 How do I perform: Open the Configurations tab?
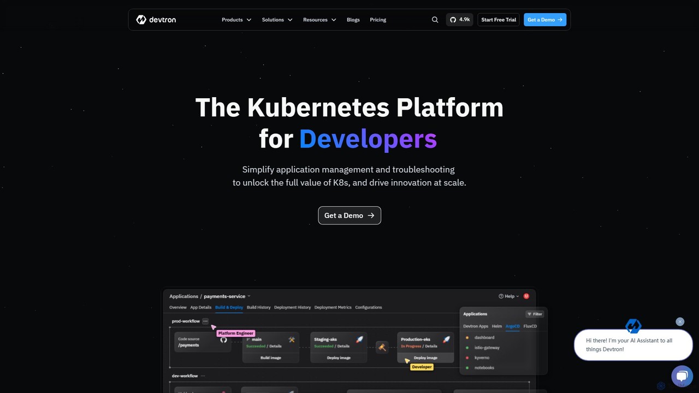click(369, 307)
